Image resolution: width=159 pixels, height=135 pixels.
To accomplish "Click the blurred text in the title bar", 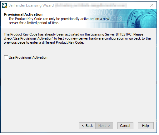I will coord(91,5).
